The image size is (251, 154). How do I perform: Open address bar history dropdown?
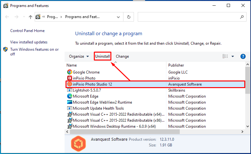(x=119, y=17)
